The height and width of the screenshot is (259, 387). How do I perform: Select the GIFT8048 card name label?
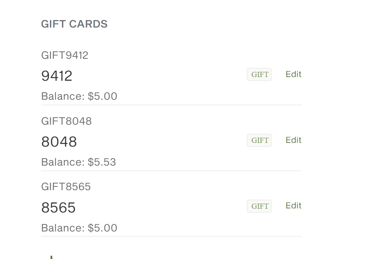(66, 121)
